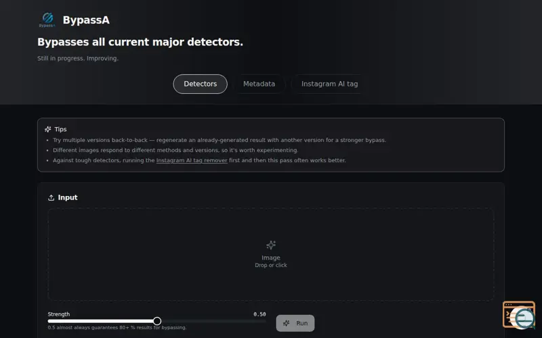This screenshot has height=338, width=542.
Task: Click the 'Try multiple versions back-to-back' tip
Action: pos(220,140)
